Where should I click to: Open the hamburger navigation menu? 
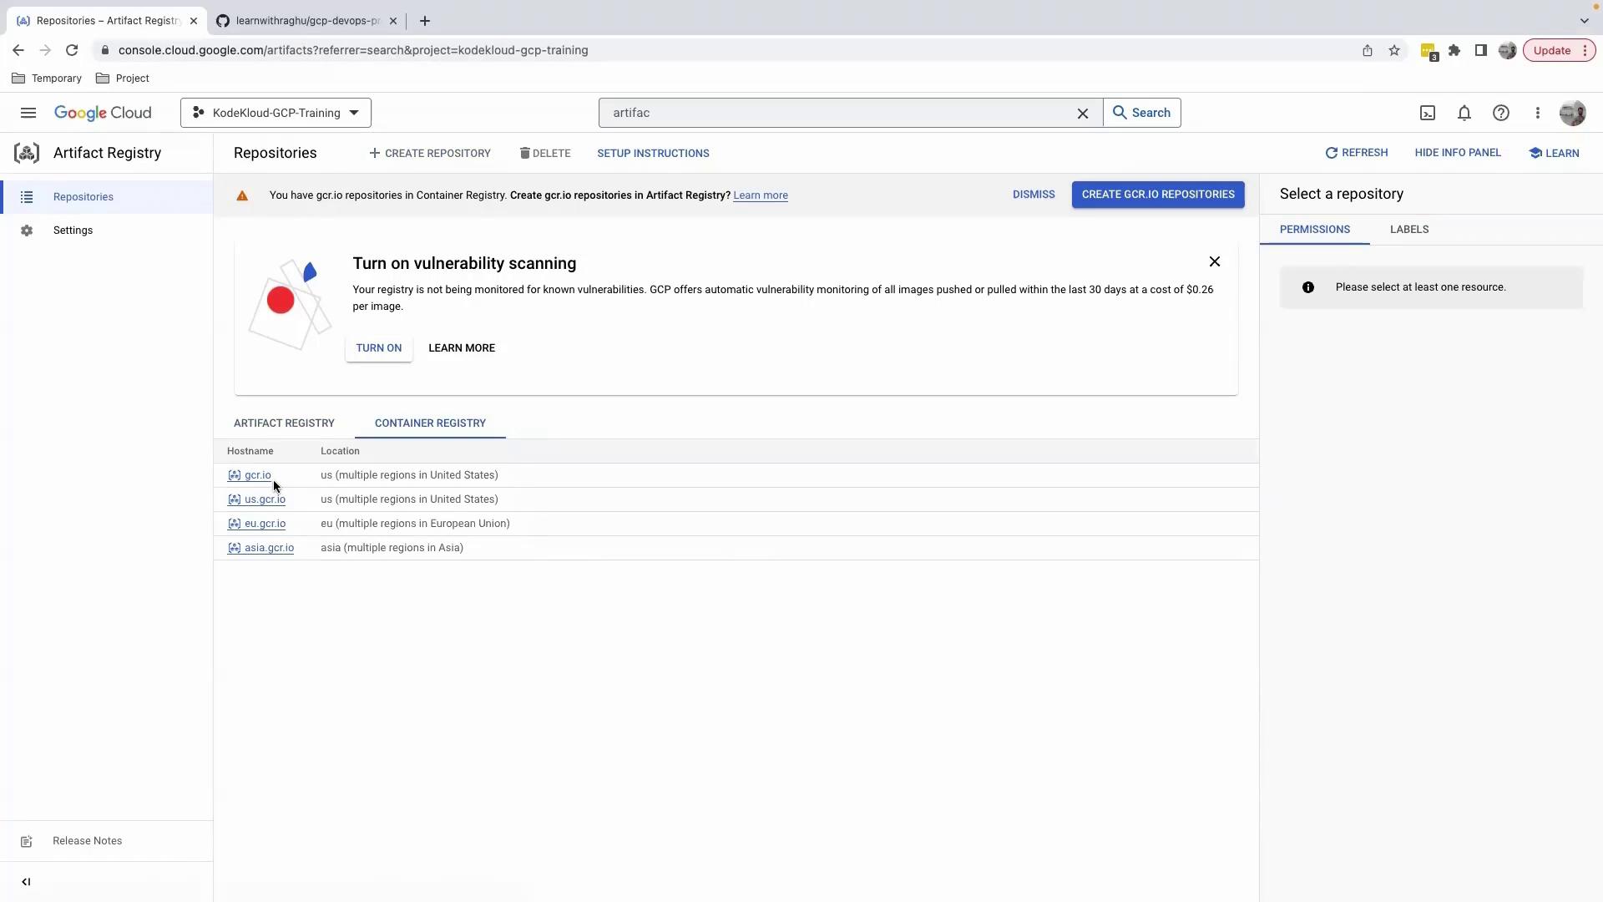(x=28, y=113)
